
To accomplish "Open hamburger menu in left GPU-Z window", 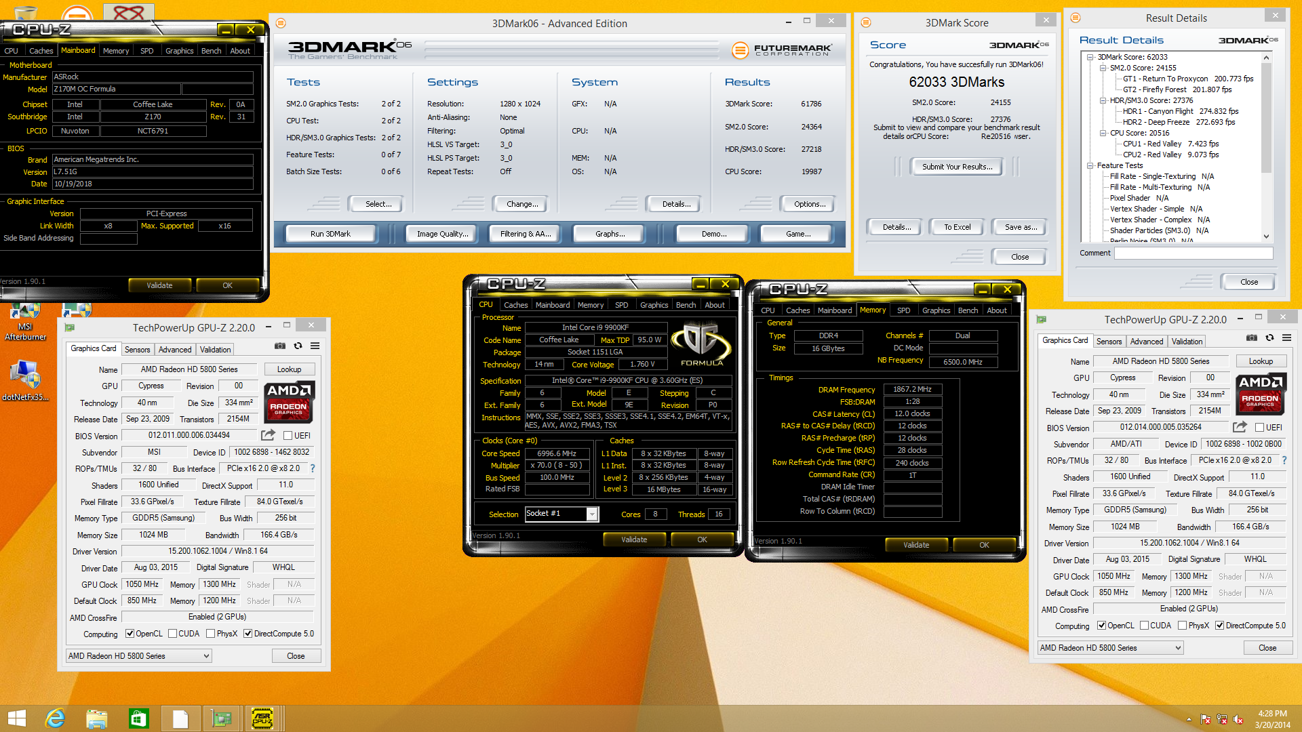I will click(315, 346).
